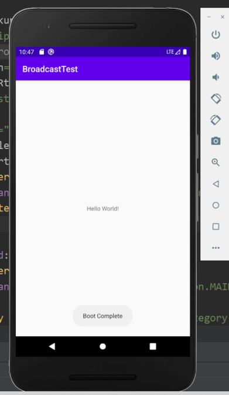Viewport: 229px width, 395px height.
Task: Click the emulator sidebar Back triangle
Action: pos(216,184)
